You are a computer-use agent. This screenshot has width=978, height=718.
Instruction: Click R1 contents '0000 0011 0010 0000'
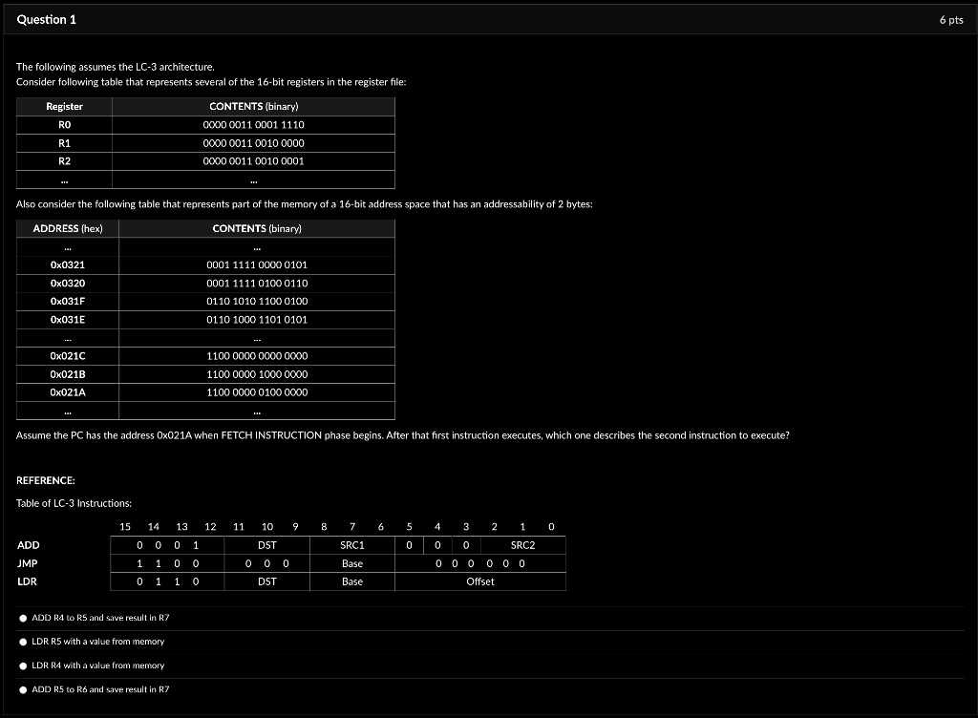253,143
